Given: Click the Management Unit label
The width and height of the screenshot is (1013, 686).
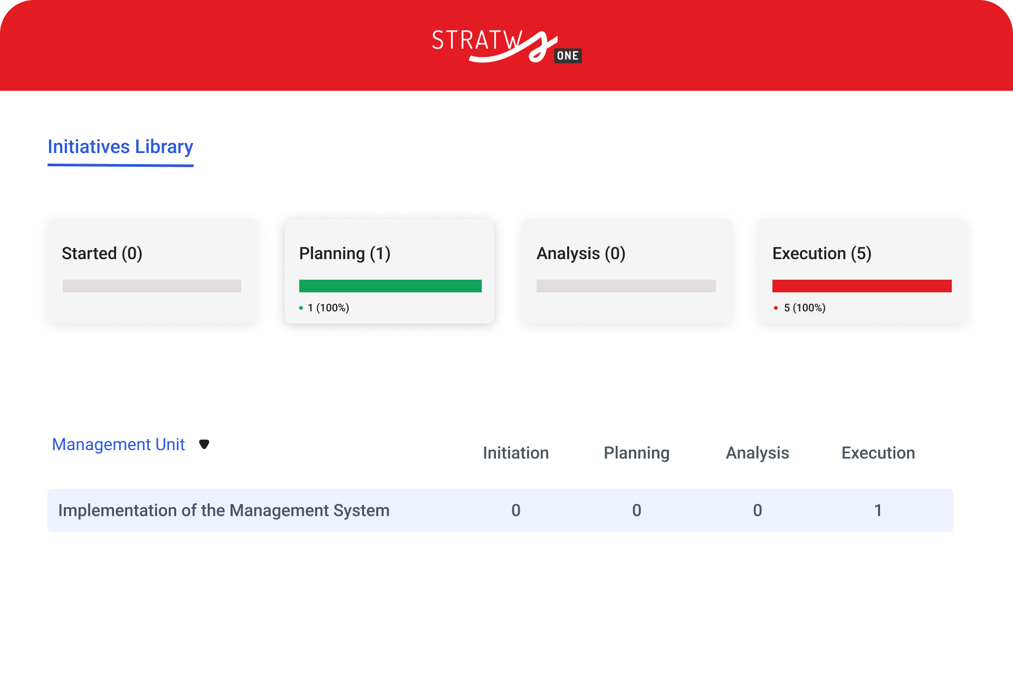Looking at the screenshot, I should pos(118,444).
